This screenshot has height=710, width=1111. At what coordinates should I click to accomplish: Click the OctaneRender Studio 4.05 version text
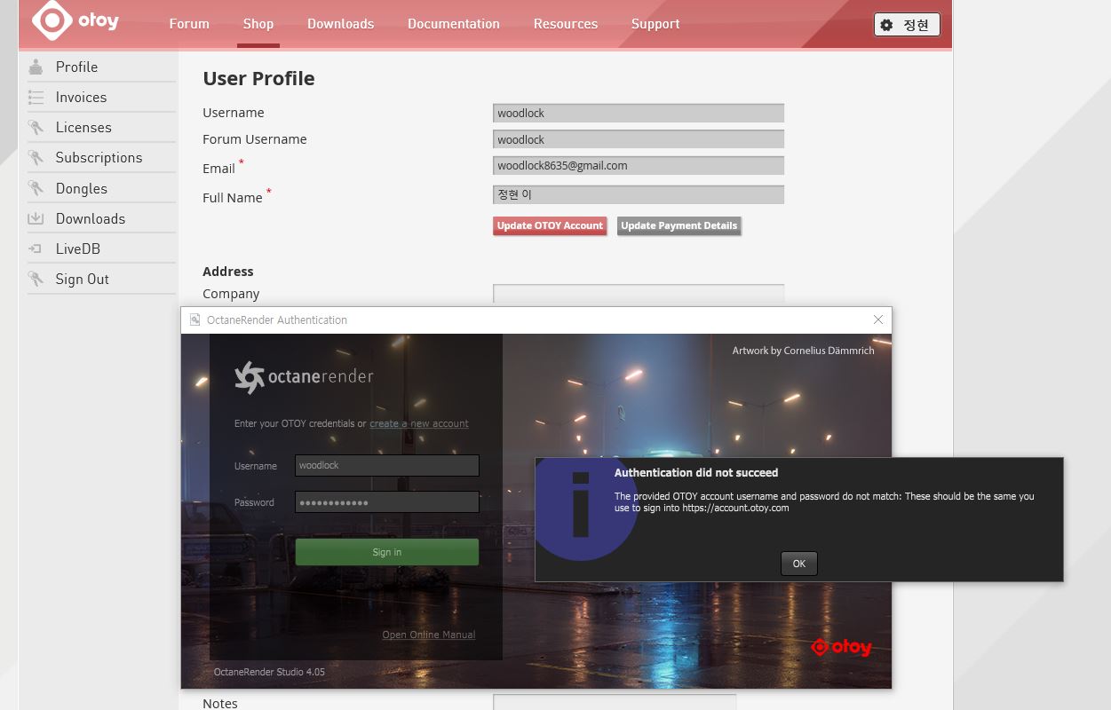[x=269, y=672]
